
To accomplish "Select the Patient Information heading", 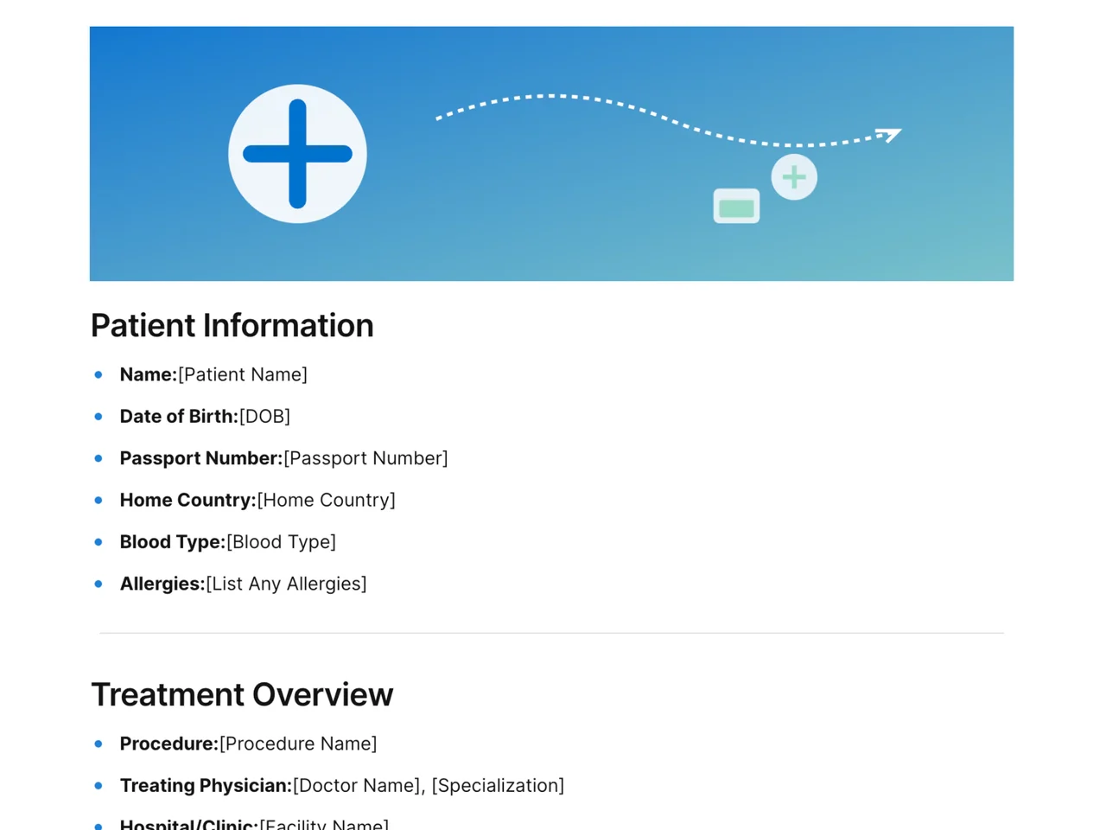I will (x=232, y=326).
